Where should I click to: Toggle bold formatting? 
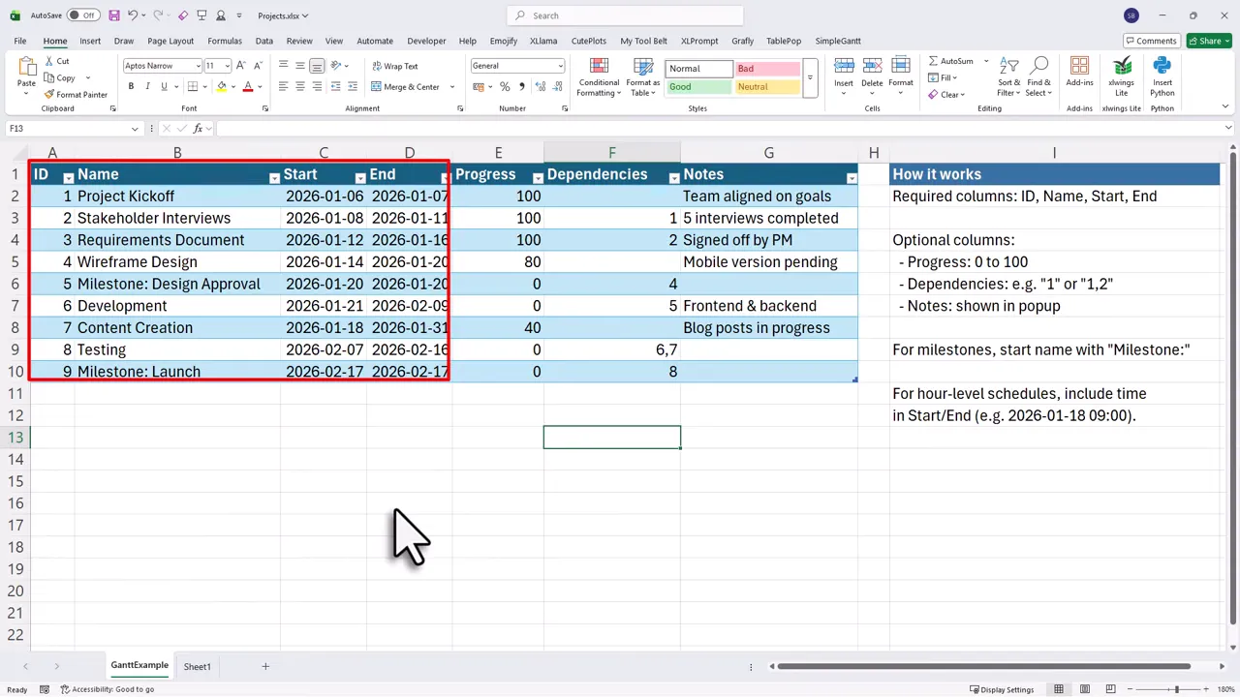130,86
